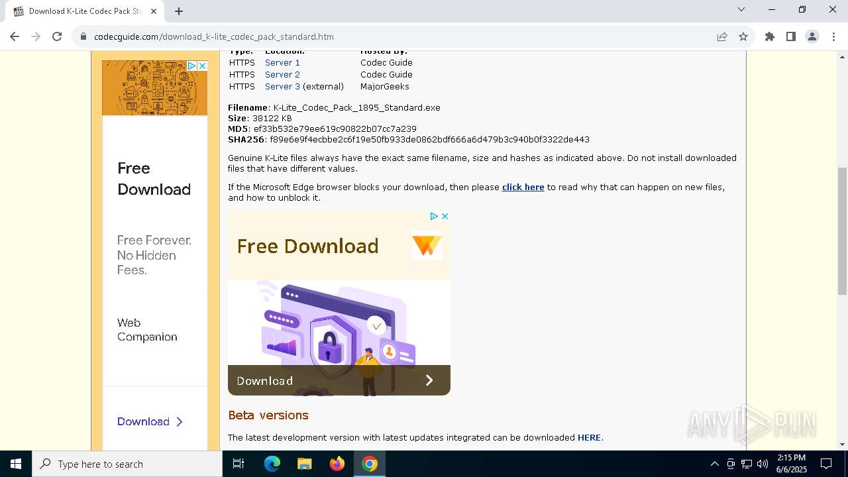
Task: Click the Download bar on center ad
Action: pos(339,380)
